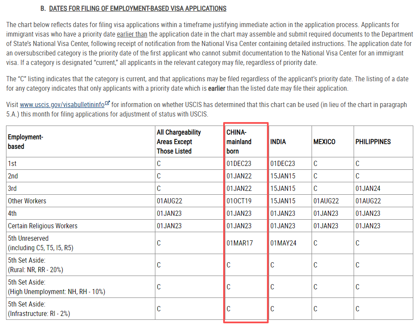Select the High Unemployment set aside row label
Screen dimensions: 418x325
[56, 287]
